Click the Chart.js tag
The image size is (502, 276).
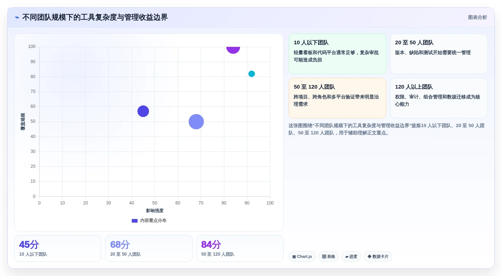[302, 256]
